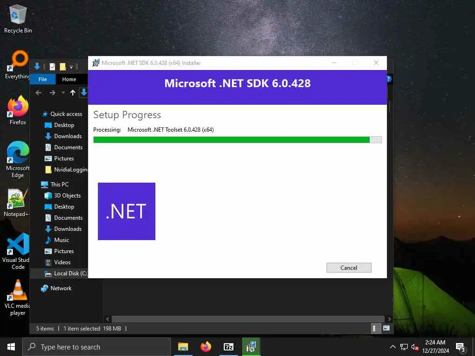Launch VLC media player desktop shortcut
475x356 pixels.
17,298
